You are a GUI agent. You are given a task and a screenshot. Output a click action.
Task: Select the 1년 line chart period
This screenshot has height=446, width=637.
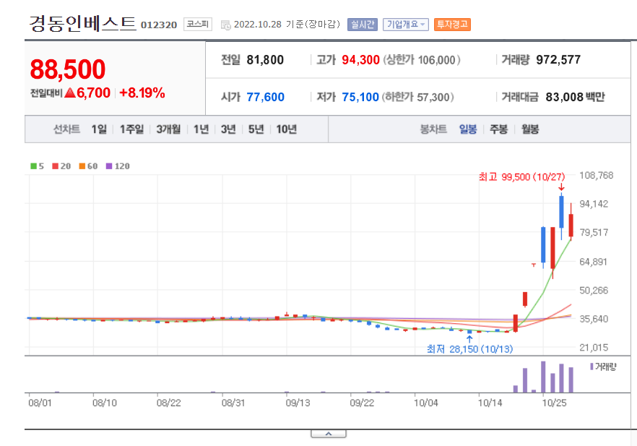point(201,129)
